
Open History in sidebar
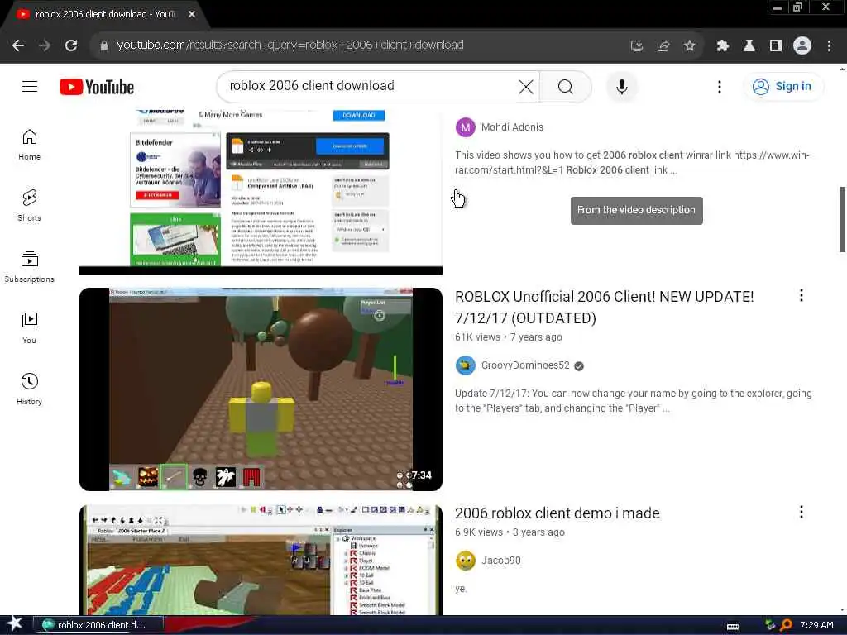click(29, 389)
